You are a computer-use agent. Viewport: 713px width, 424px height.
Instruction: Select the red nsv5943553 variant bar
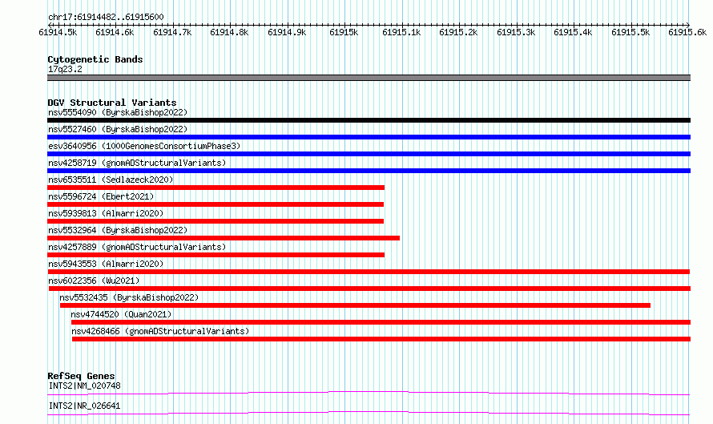[x=369, y=272]
